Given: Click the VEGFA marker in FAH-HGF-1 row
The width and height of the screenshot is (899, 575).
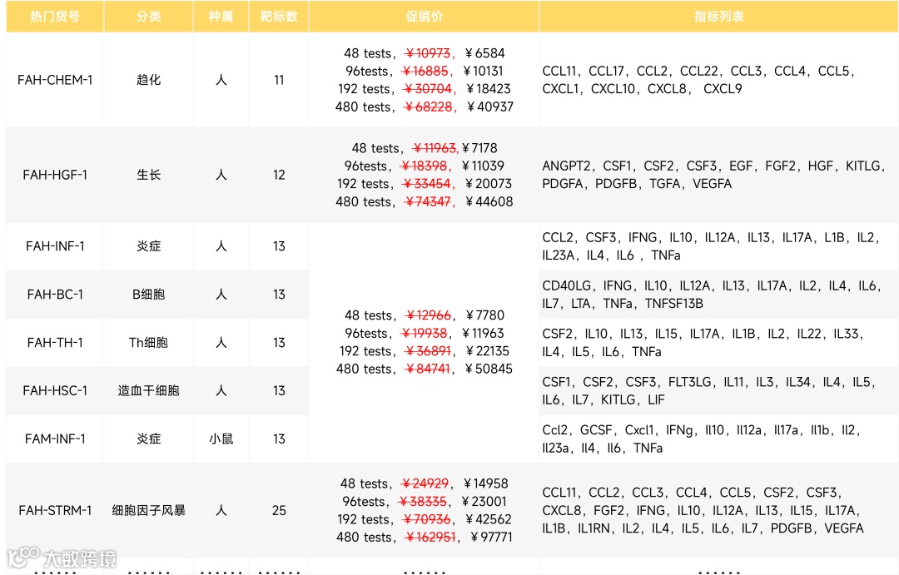Looking at the screenshot, I should pyautogui.click(x=712, y=183).
